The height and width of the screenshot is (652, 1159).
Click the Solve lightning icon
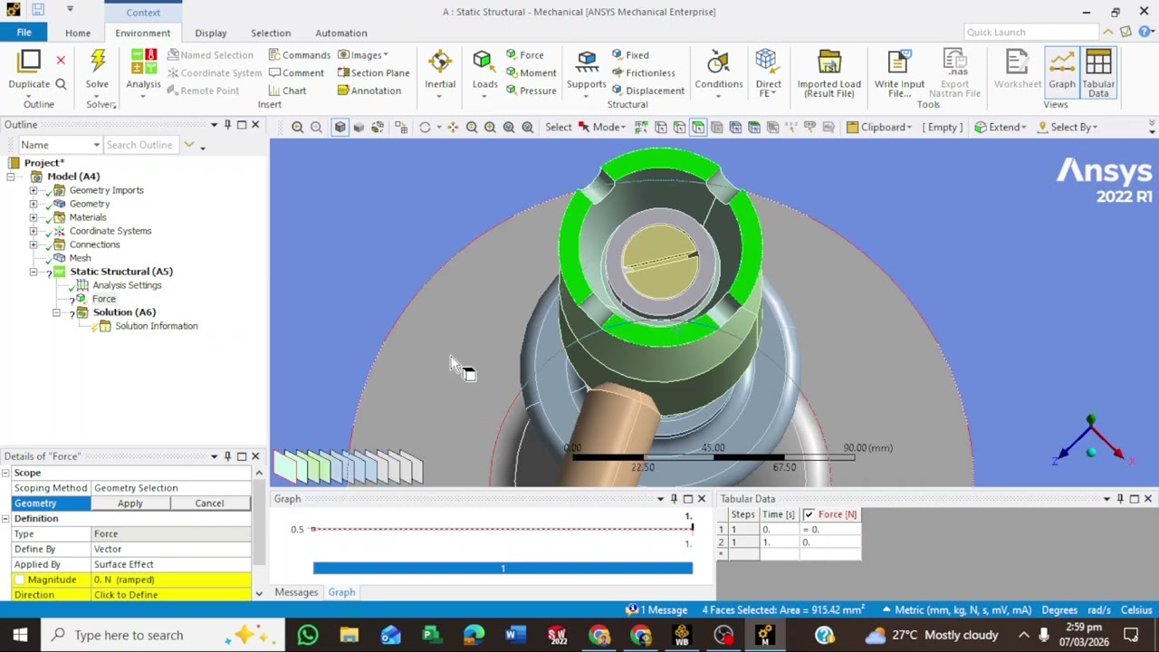pyautogui.click(x=97, y=62)
